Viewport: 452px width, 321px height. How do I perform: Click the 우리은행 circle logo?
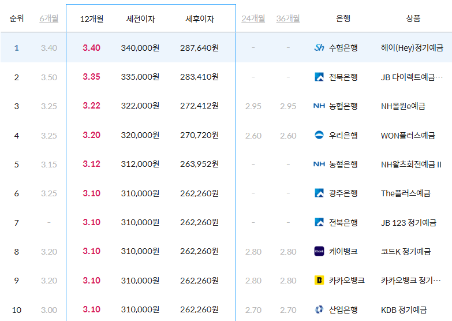319,135
